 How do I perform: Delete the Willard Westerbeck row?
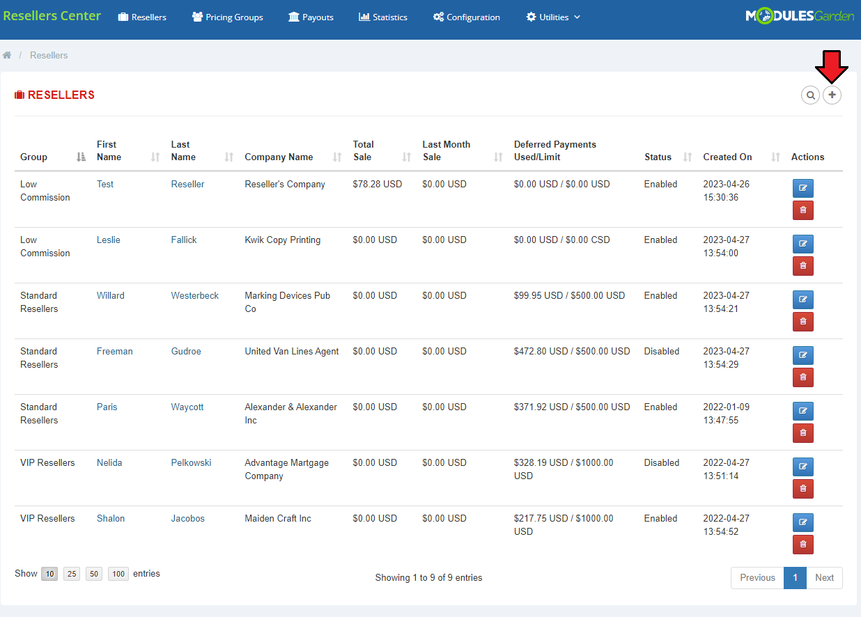click(803, 322)
